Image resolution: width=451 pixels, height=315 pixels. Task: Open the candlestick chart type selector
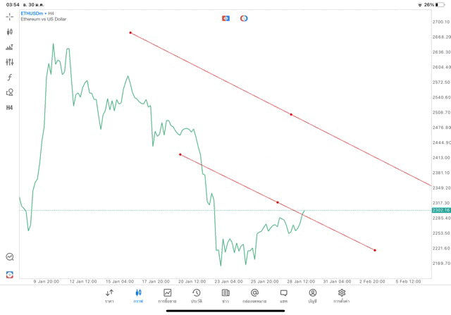10,32
